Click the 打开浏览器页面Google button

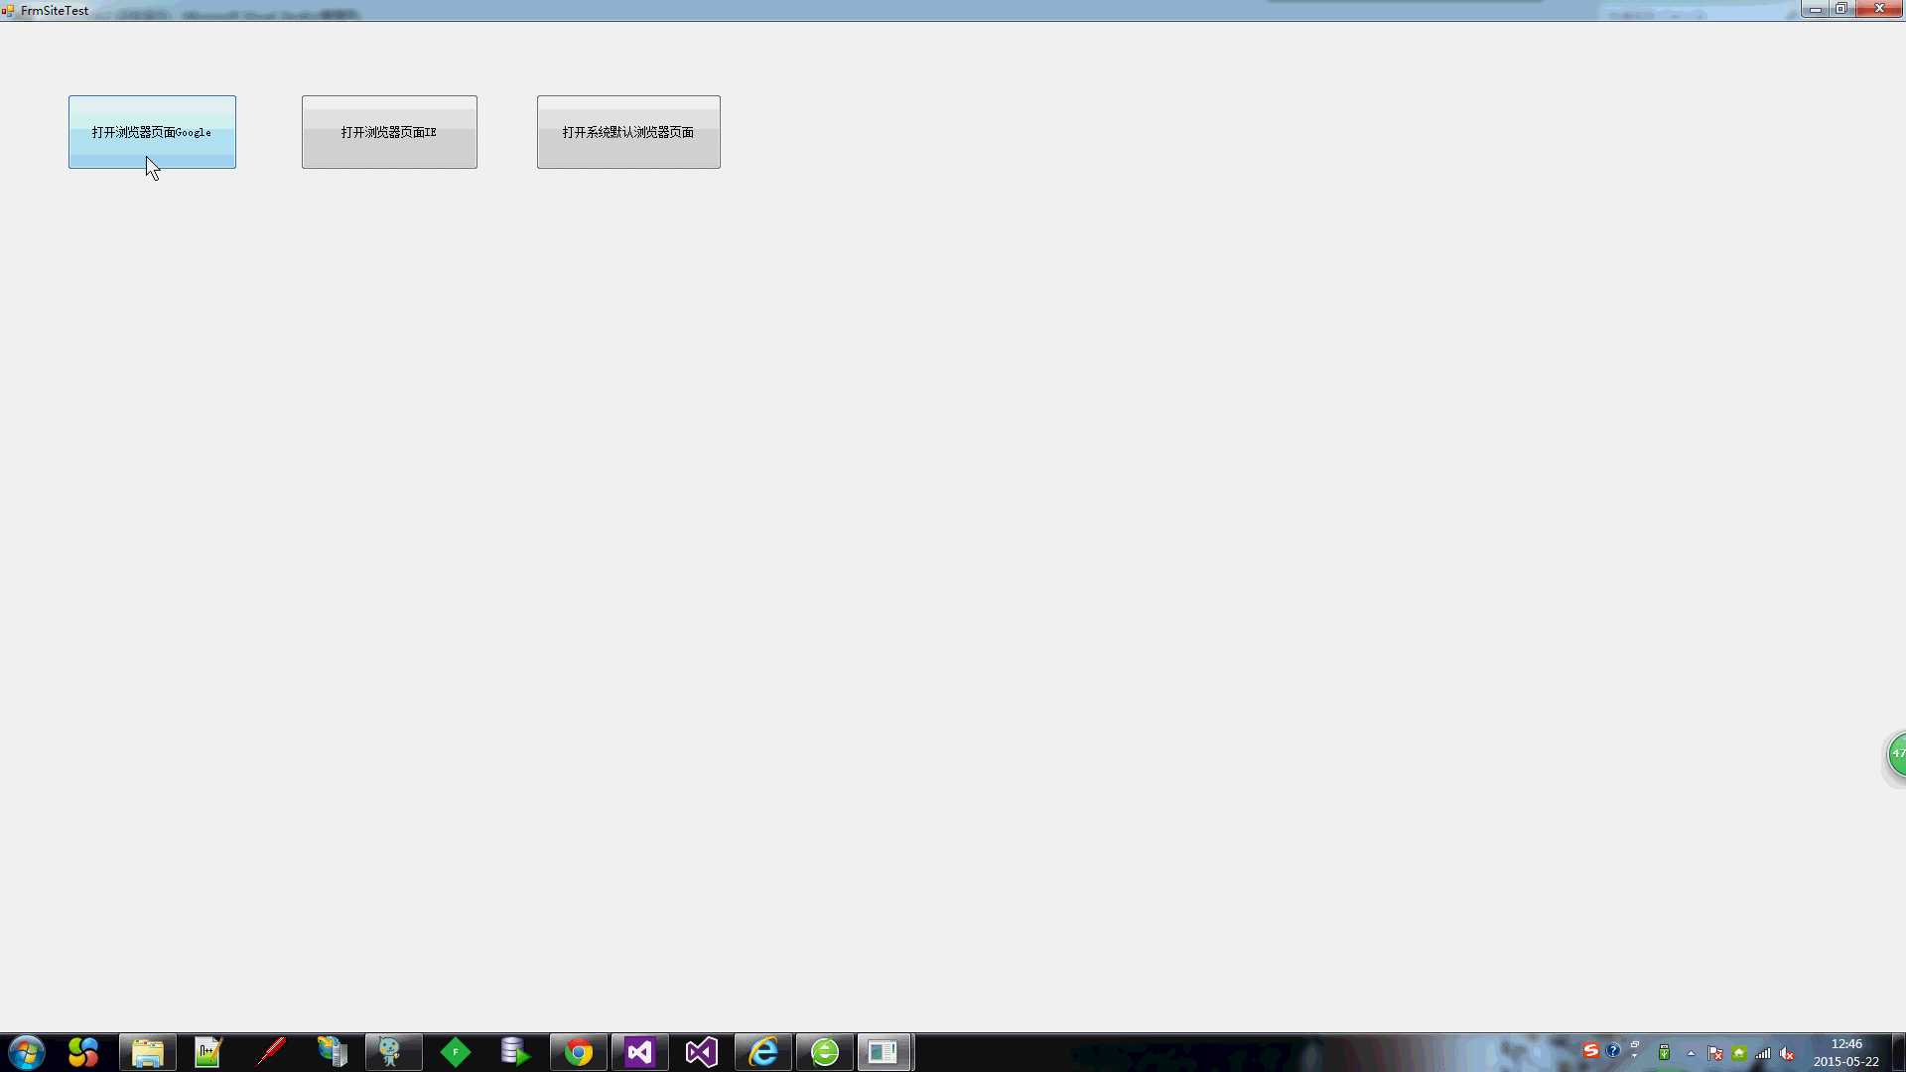click(x=152, y=132)
